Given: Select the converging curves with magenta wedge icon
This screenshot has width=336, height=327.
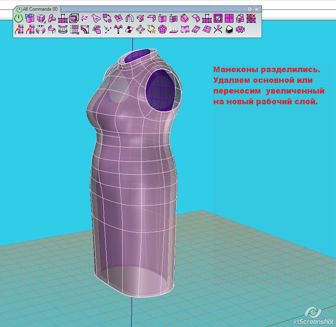Looking at the screenshot, I should click(218, 29).
